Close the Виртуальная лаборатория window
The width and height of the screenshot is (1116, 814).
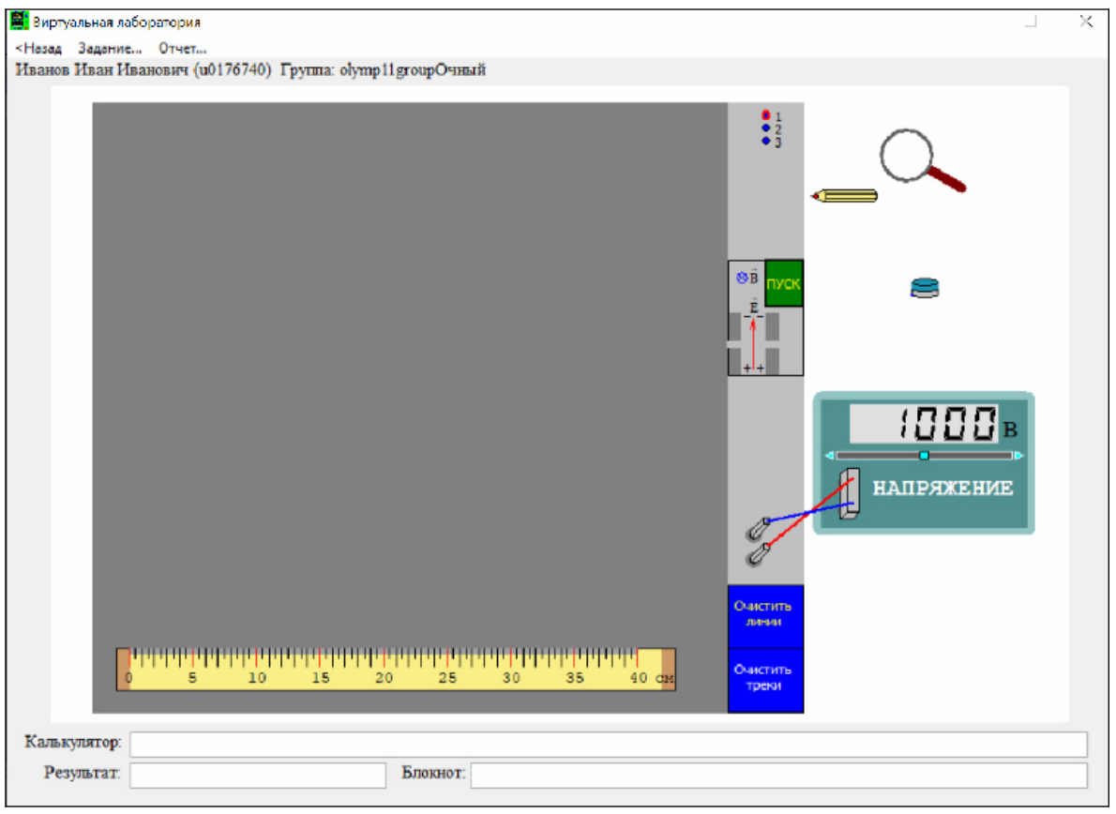[1086, 22]
